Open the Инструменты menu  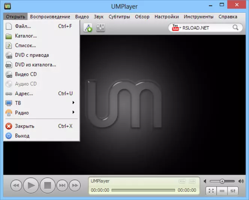[198, 17]
